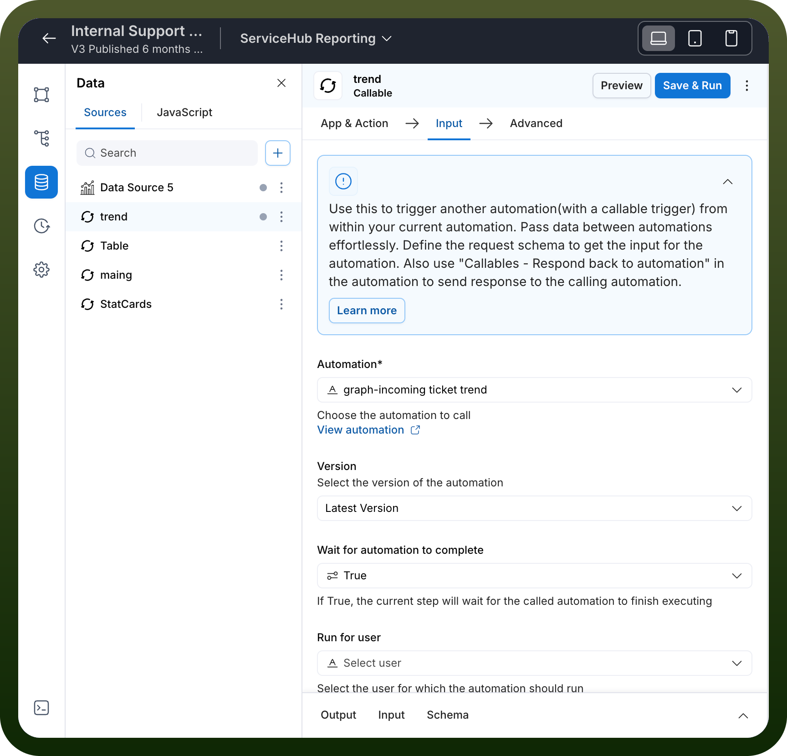This screenshot has width=787, height=756.
Task: Select the trend data source
Action: 183,217
